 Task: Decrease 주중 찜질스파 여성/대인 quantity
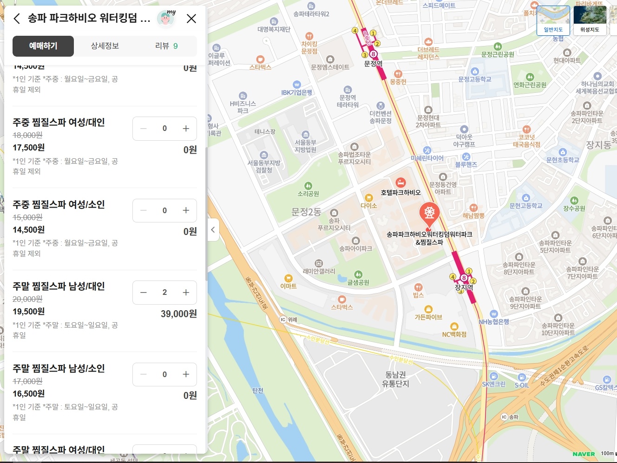144,129
